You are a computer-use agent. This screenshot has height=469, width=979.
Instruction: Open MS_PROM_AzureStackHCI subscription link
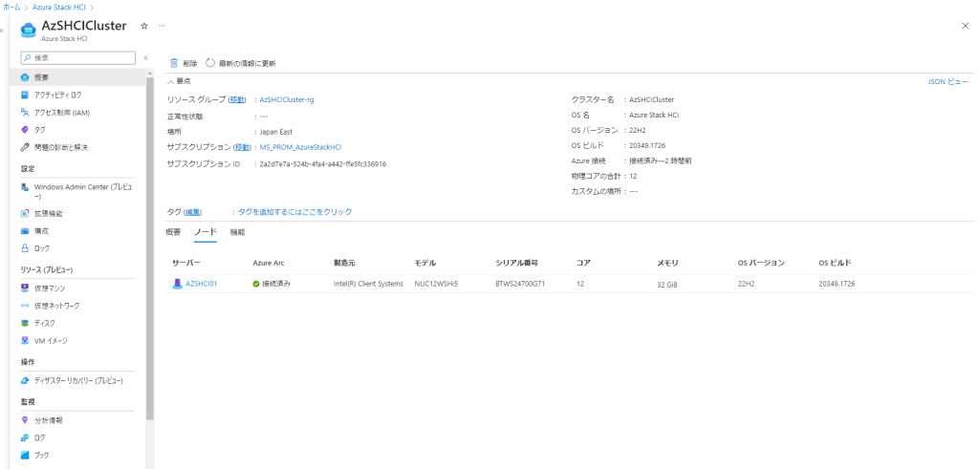[300, 147]
